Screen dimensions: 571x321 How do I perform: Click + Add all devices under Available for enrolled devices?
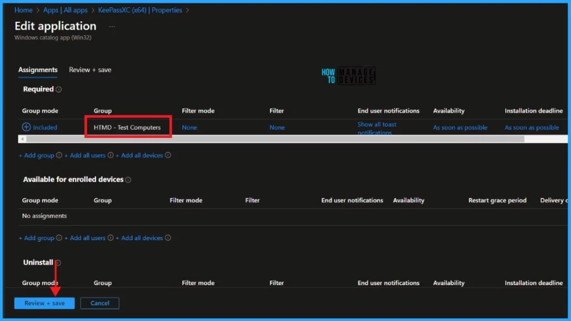coord(139,238)
